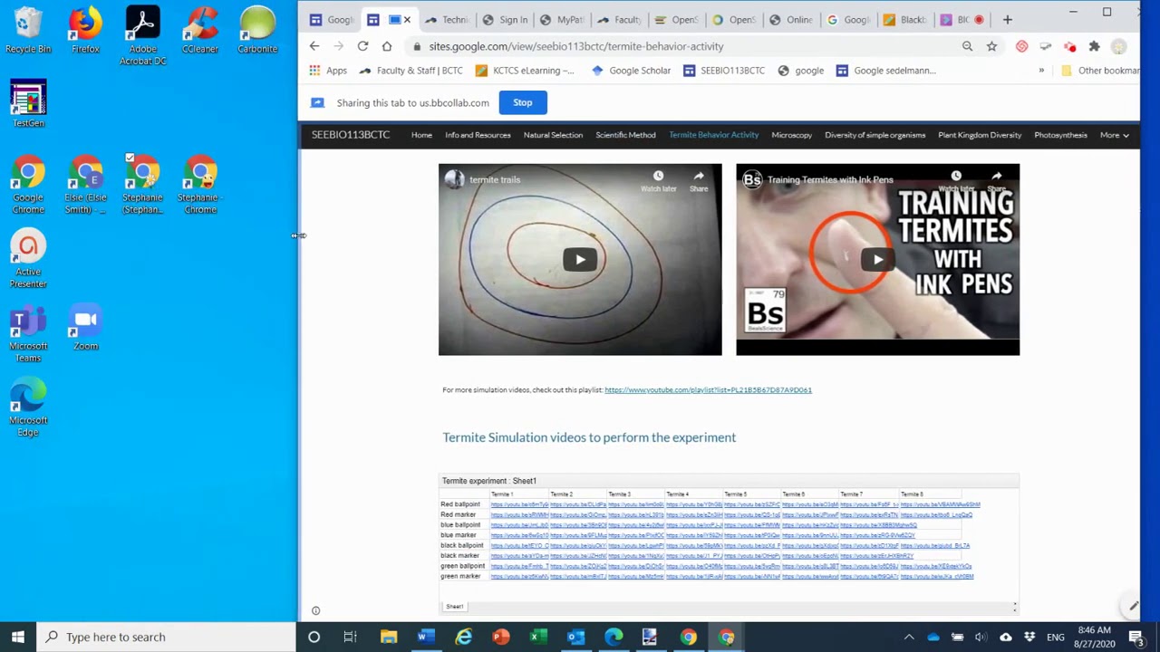Click Share icon on termite trails video
This screenshot has width=1160, height=652.
coord(699,180)
